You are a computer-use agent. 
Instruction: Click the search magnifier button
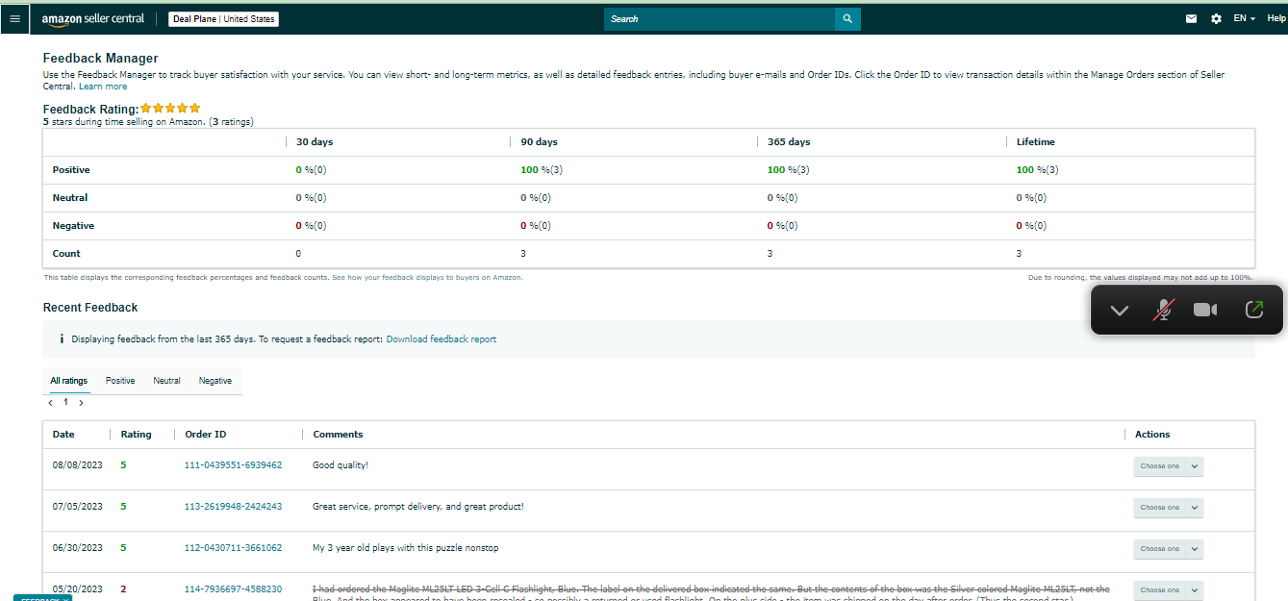coord(847,18)
